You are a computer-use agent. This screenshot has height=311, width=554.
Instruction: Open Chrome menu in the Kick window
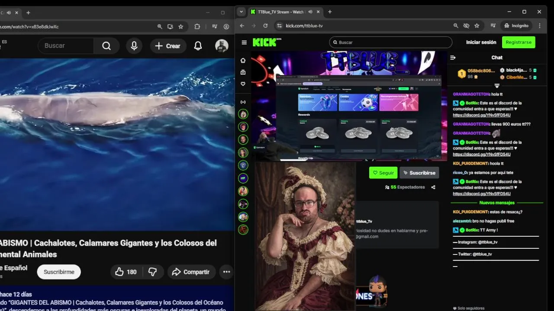539,25
